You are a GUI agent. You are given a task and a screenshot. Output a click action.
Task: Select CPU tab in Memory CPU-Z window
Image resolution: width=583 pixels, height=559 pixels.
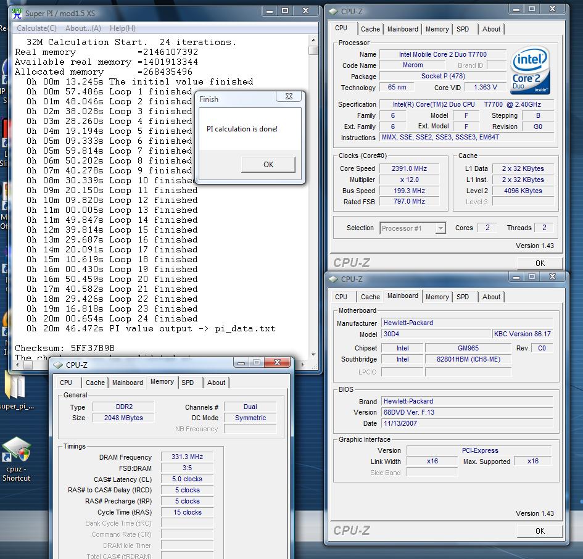66,383
